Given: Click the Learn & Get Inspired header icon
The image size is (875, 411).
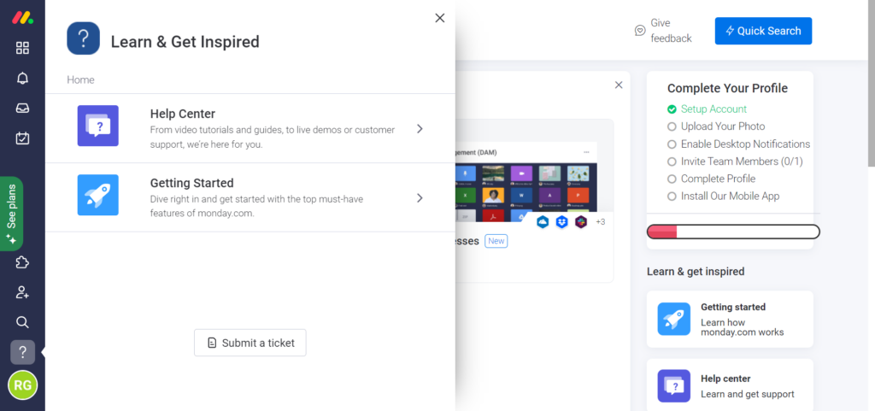Looking at the screenshot, I should click(83, 38).
